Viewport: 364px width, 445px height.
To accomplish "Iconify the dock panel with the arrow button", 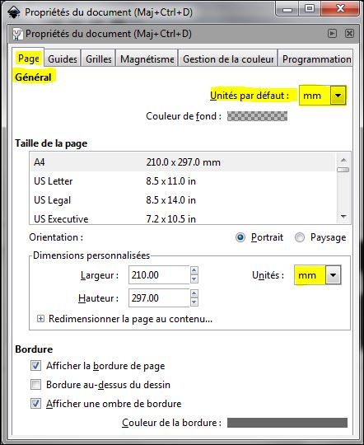I will click(x=332, y=34).
